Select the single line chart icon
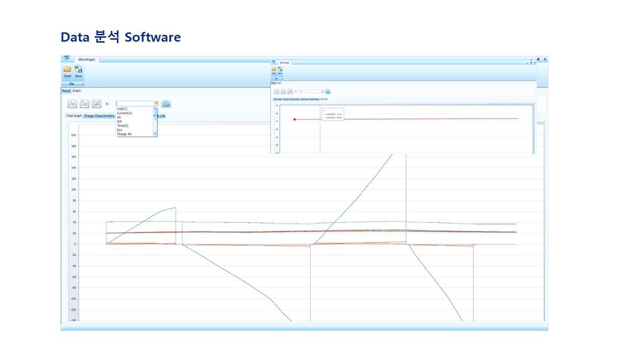The width and height of the screenshot is (628, 353). coord(72,104)
